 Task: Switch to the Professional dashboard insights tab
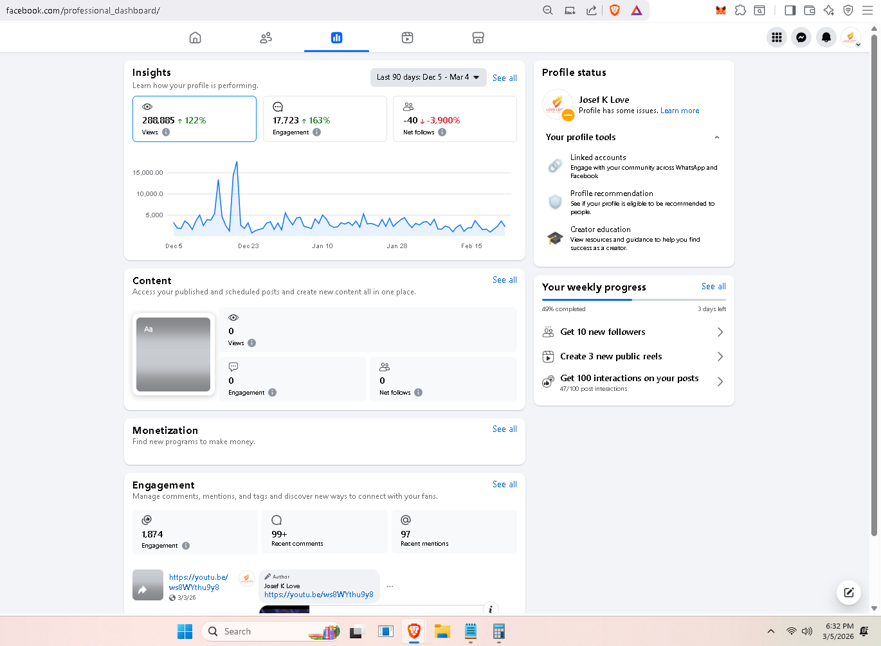point(336,38)
